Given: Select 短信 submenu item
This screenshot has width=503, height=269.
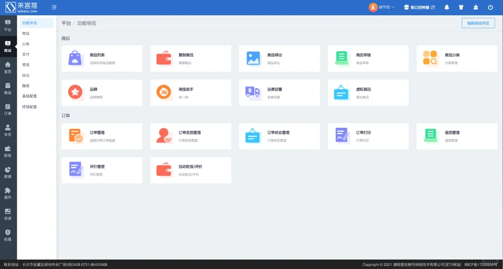Looking at the screenshot, I should 37,65.
